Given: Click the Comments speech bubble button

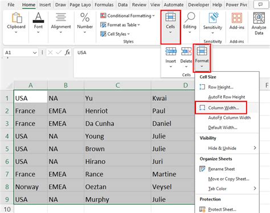Looking at the screenshot, I should (260, 5).
